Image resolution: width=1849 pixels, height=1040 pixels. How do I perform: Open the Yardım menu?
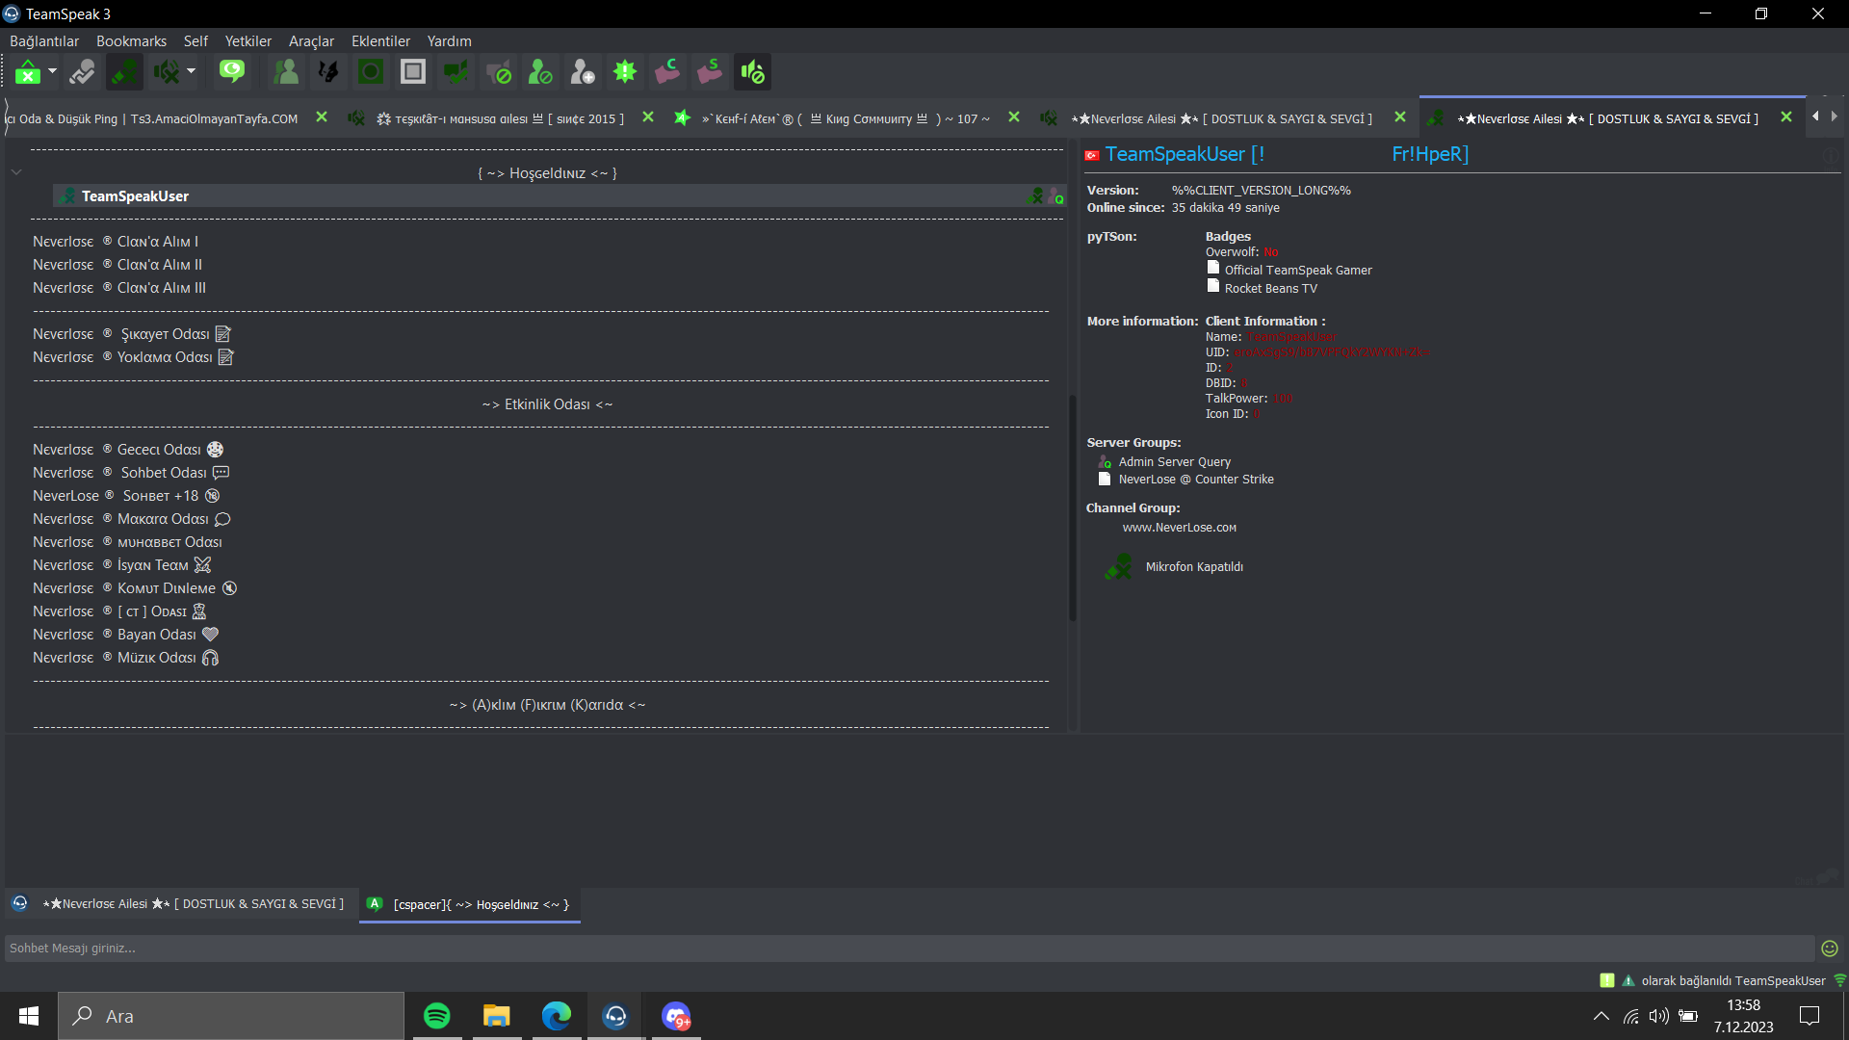click(449, 41)
